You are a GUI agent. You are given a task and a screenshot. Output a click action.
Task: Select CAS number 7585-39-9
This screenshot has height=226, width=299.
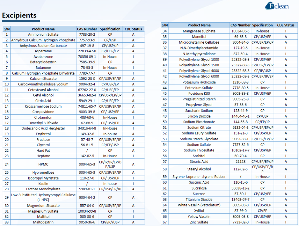(x=87, y=62)
